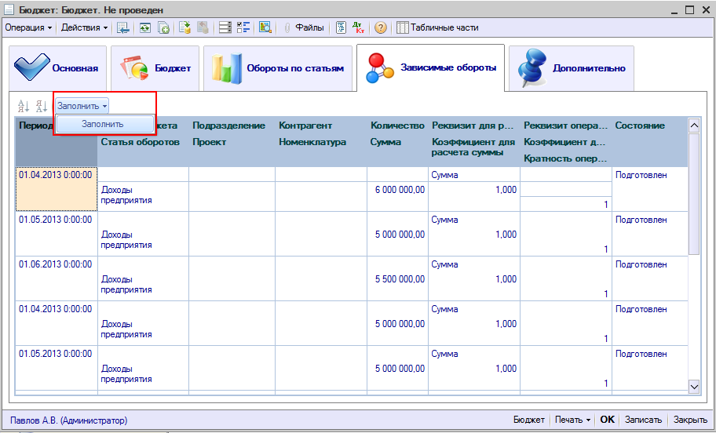Open the Операция dropdown menu
Image resolution: width=716 pixels, height=433 pixels.
[x=28, y=27]
